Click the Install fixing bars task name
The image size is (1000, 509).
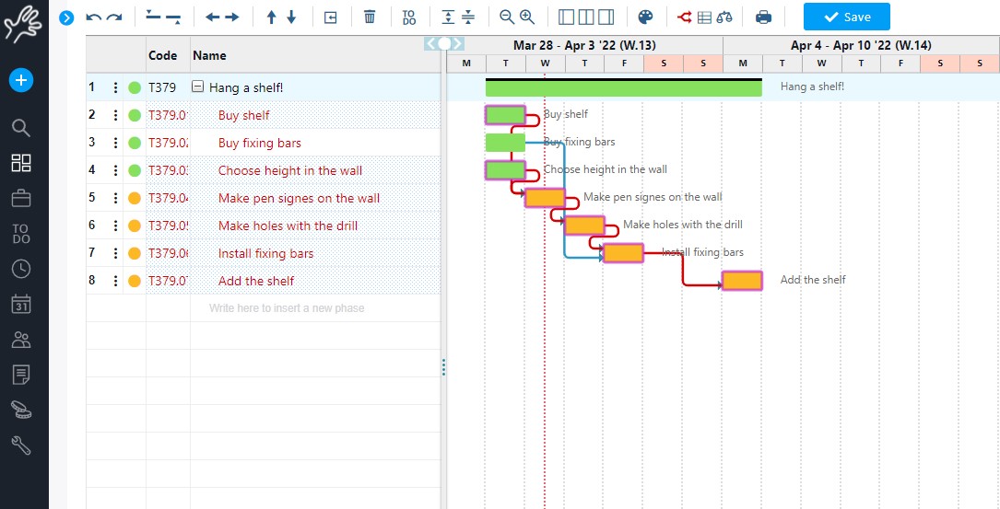click(265, 254)
